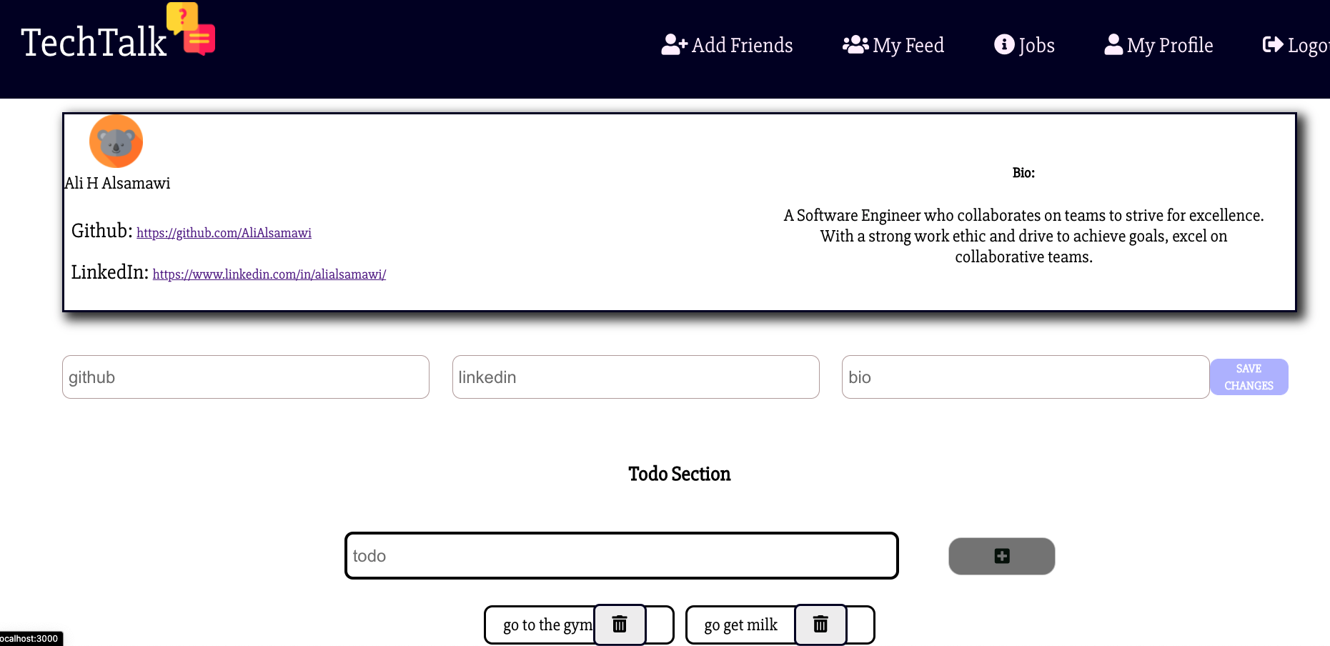Click the TechTalk chat-bubble logo icon
The height and width of the screenshot is (646, 1330).
189,29
